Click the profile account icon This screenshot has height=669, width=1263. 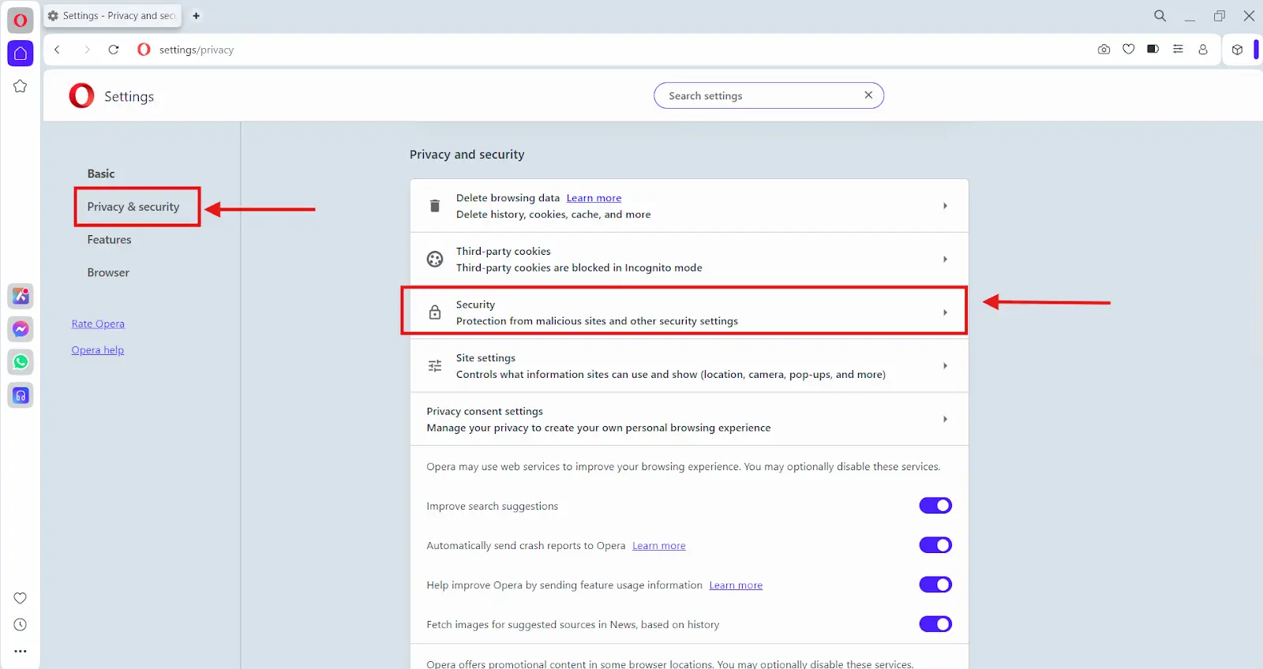tap(1203, 50)
